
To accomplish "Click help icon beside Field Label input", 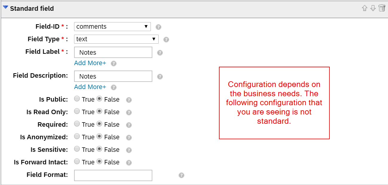I will click(160, 53).
